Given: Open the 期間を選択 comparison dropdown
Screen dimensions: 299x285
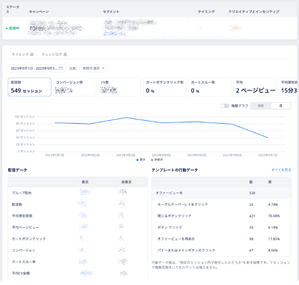Looking at the screenshot, I should click(93, 68).
